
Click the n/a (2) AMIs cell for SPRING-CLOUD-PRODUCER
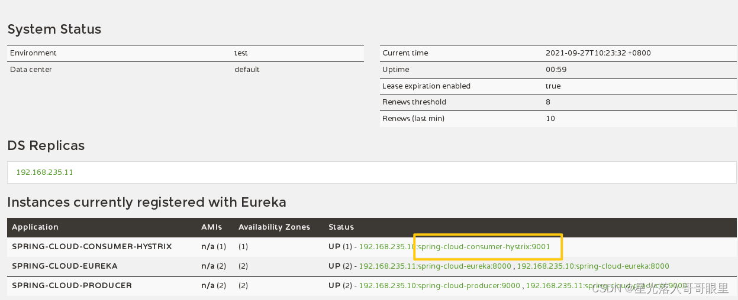214,286
